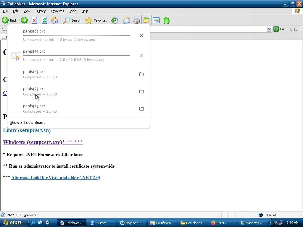Launch Windows Media Player from Quick Launch
Viewport: 303px width, 227px height.
coord(47,223)
